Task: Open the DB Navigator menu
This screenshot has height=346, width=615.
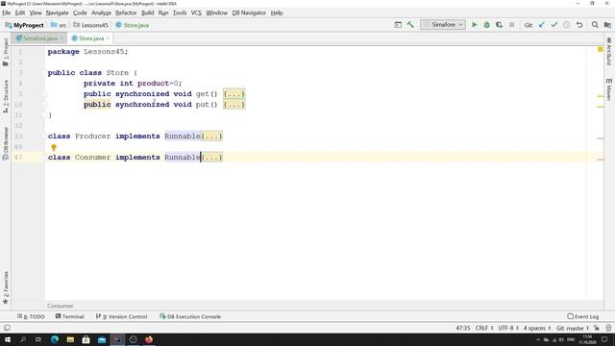Action: 249,12
